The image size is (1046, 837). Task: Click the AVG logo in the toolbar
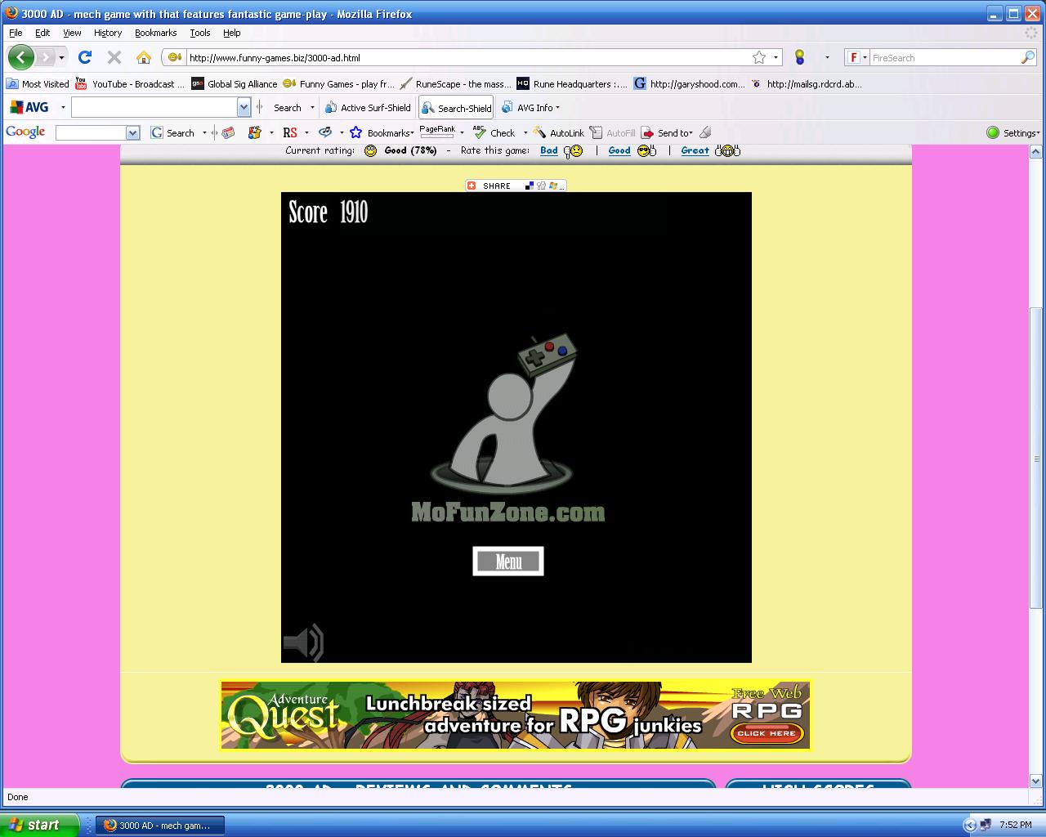[29, 107]
